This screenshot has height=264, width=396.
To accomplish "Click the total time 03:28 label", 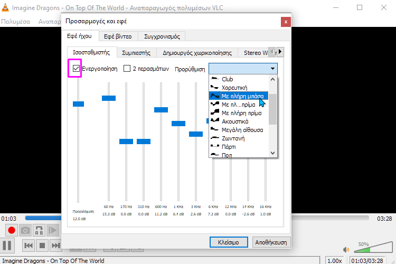I will click(384, 219).
